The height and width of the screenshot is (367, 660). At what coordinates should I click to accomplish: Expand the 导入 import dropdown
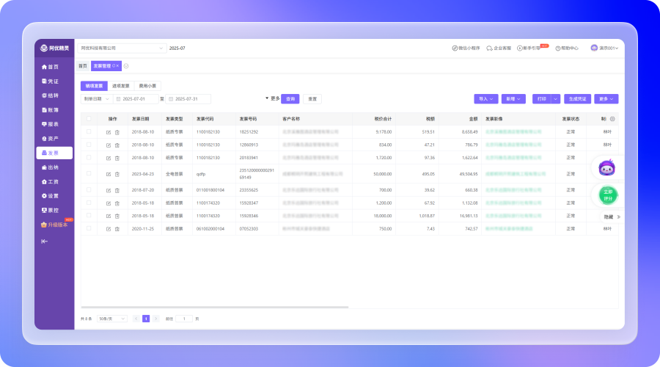(x=486, y=98)
